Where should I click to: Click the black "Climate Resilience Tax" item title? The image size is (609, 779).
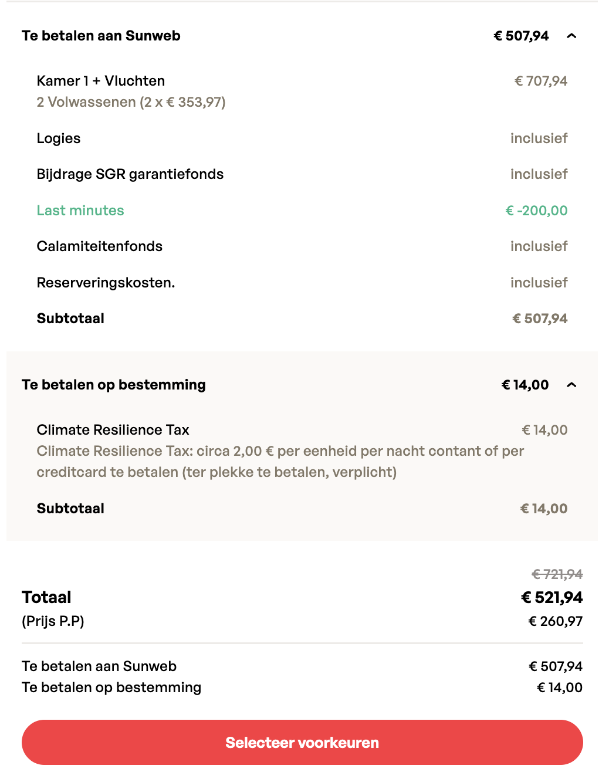[113, 430]
